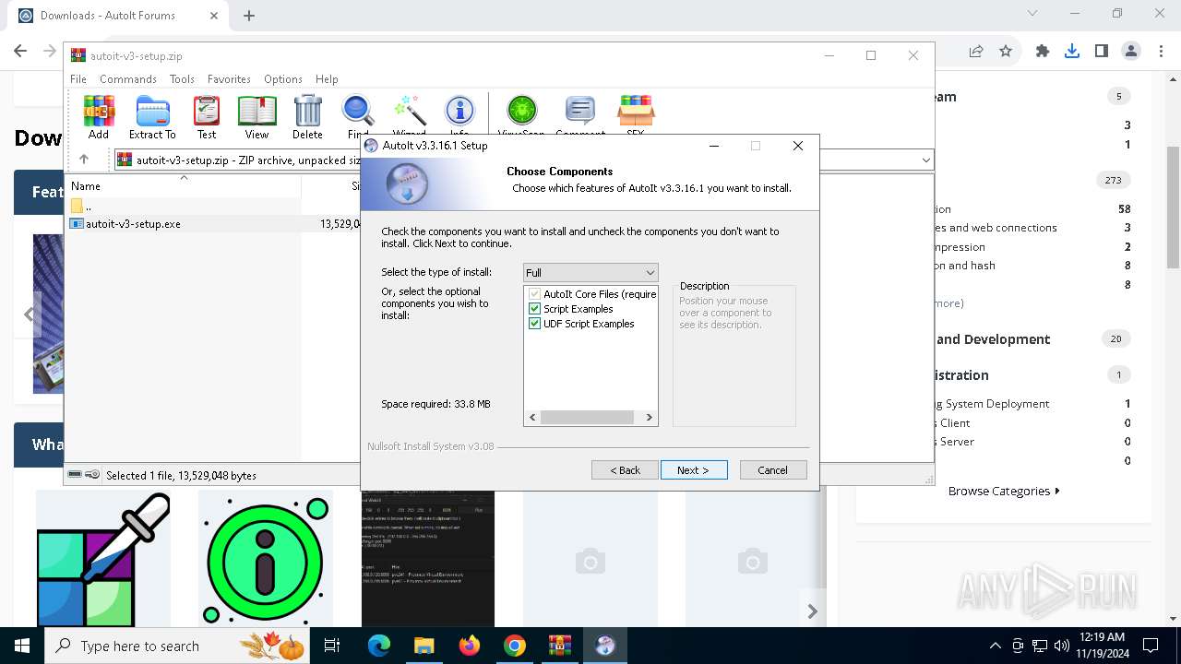This screenshot has width=1181, height=664.
Task: Click the Extract To icon in WinRAR
Action: pos(152,117)
